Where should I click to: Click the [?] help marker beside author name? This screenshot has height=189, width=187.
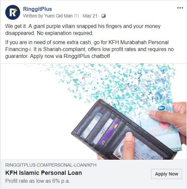pos(76,16)
